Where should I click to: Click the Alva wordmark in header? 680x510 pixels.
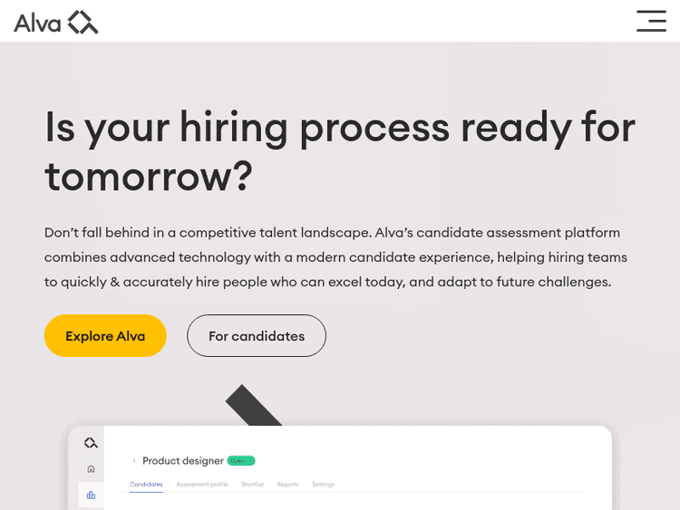(x=37, y=22)
